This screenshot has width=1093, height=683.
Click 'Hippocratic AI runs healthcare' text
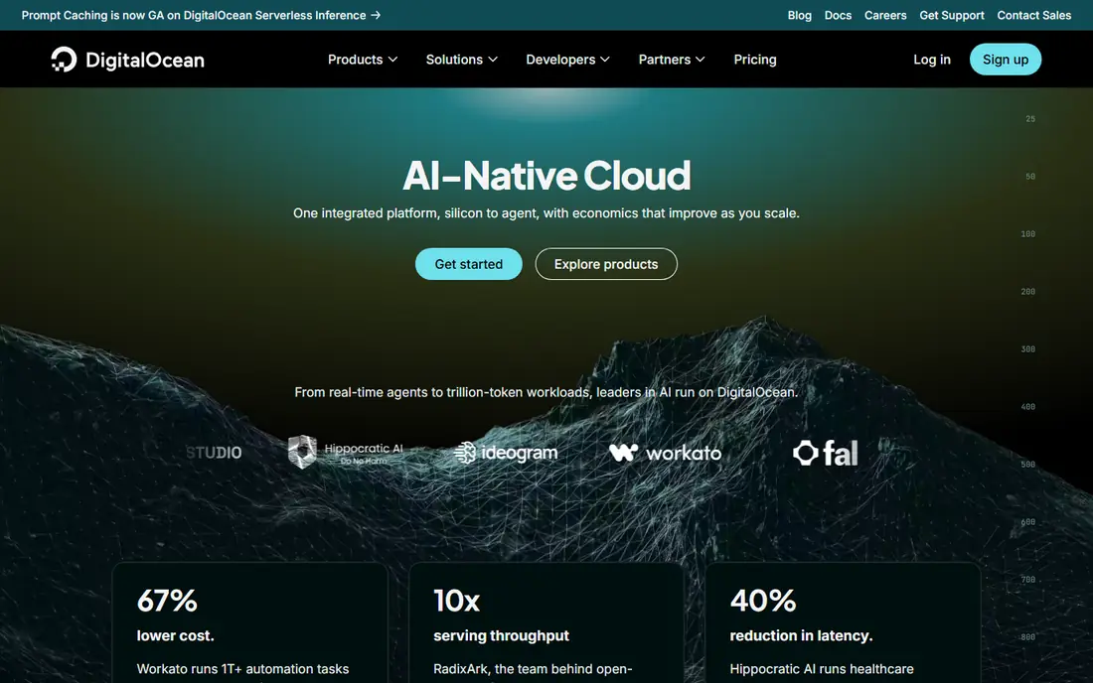coord(821,668)
